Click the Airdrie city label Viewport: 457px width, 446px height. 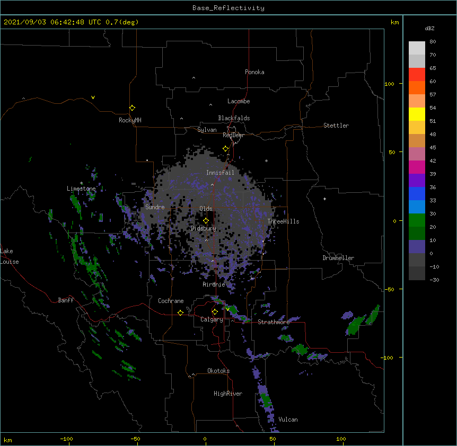214,284
